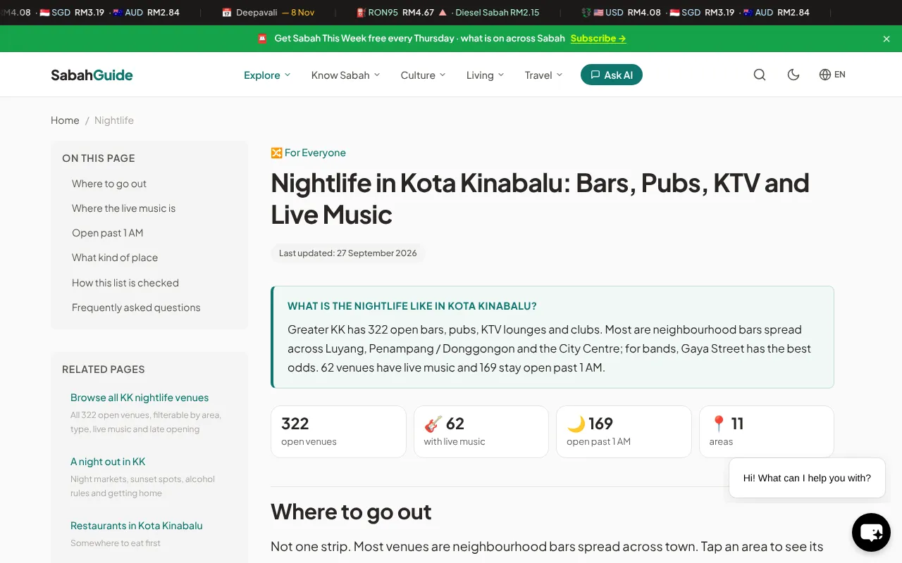Jump to How this list is checked
Viewport: 902px width, 563px height.
[125, 283]
